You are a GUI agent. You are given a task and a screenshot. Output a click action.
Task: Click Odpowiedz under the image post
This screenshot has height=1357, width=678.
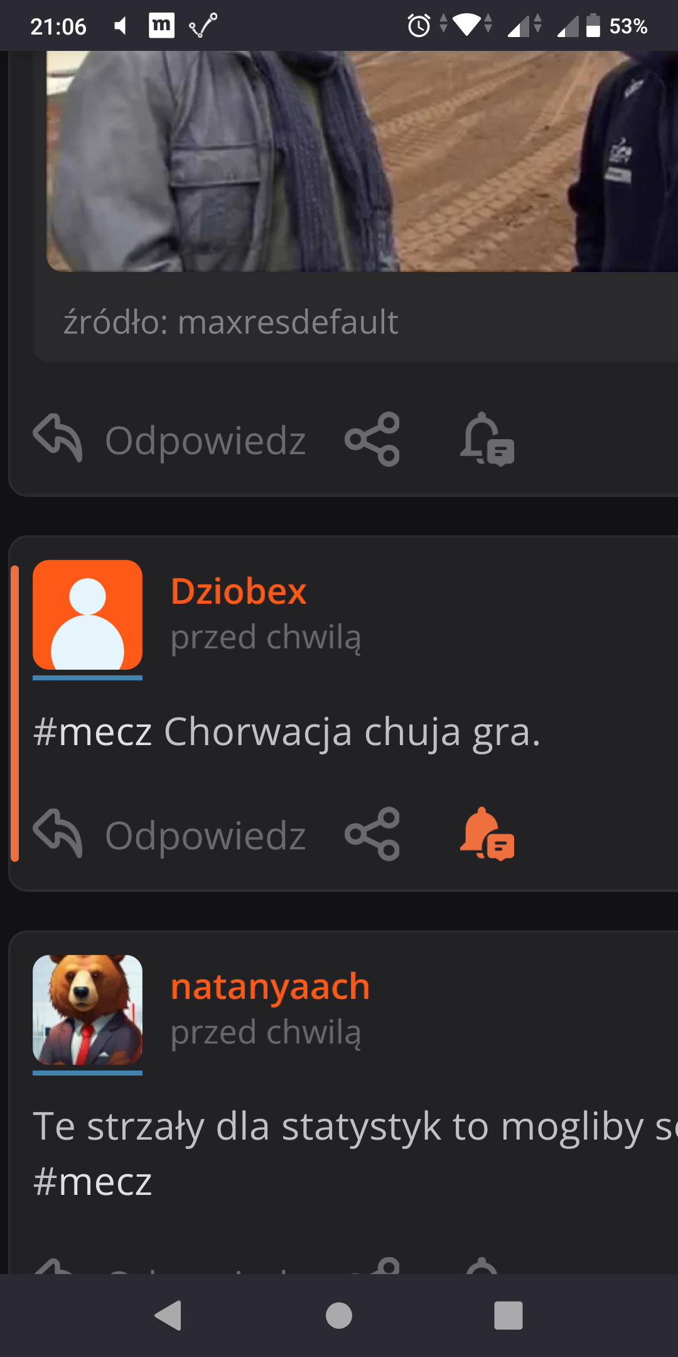[x=205, y=440]
